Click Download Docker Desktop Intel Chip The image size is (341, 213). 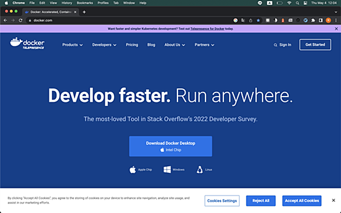pyautogui.click(x=170, y=146)
